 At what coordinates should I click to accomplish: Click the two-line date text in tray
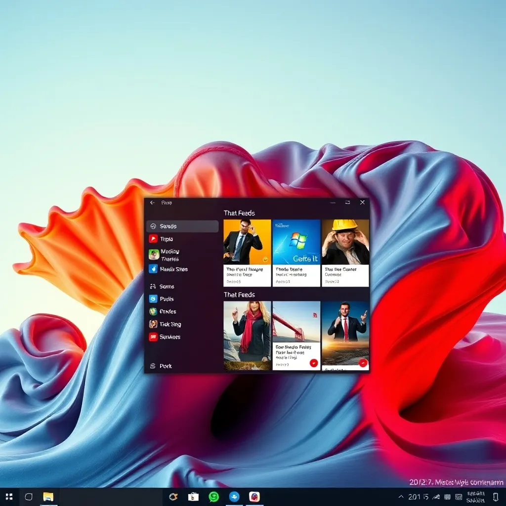coord(476,497)
